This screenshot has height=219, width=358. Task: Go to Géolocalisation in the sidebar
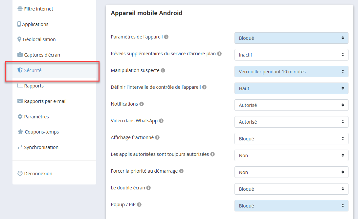point(39,39)
